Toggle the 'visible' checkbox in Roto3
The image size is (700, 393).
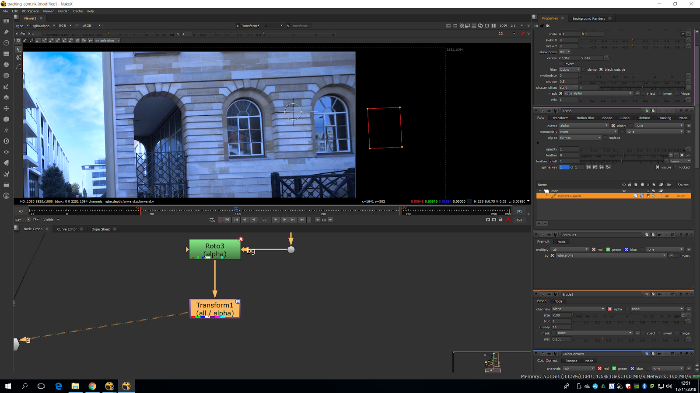[658, 167]
